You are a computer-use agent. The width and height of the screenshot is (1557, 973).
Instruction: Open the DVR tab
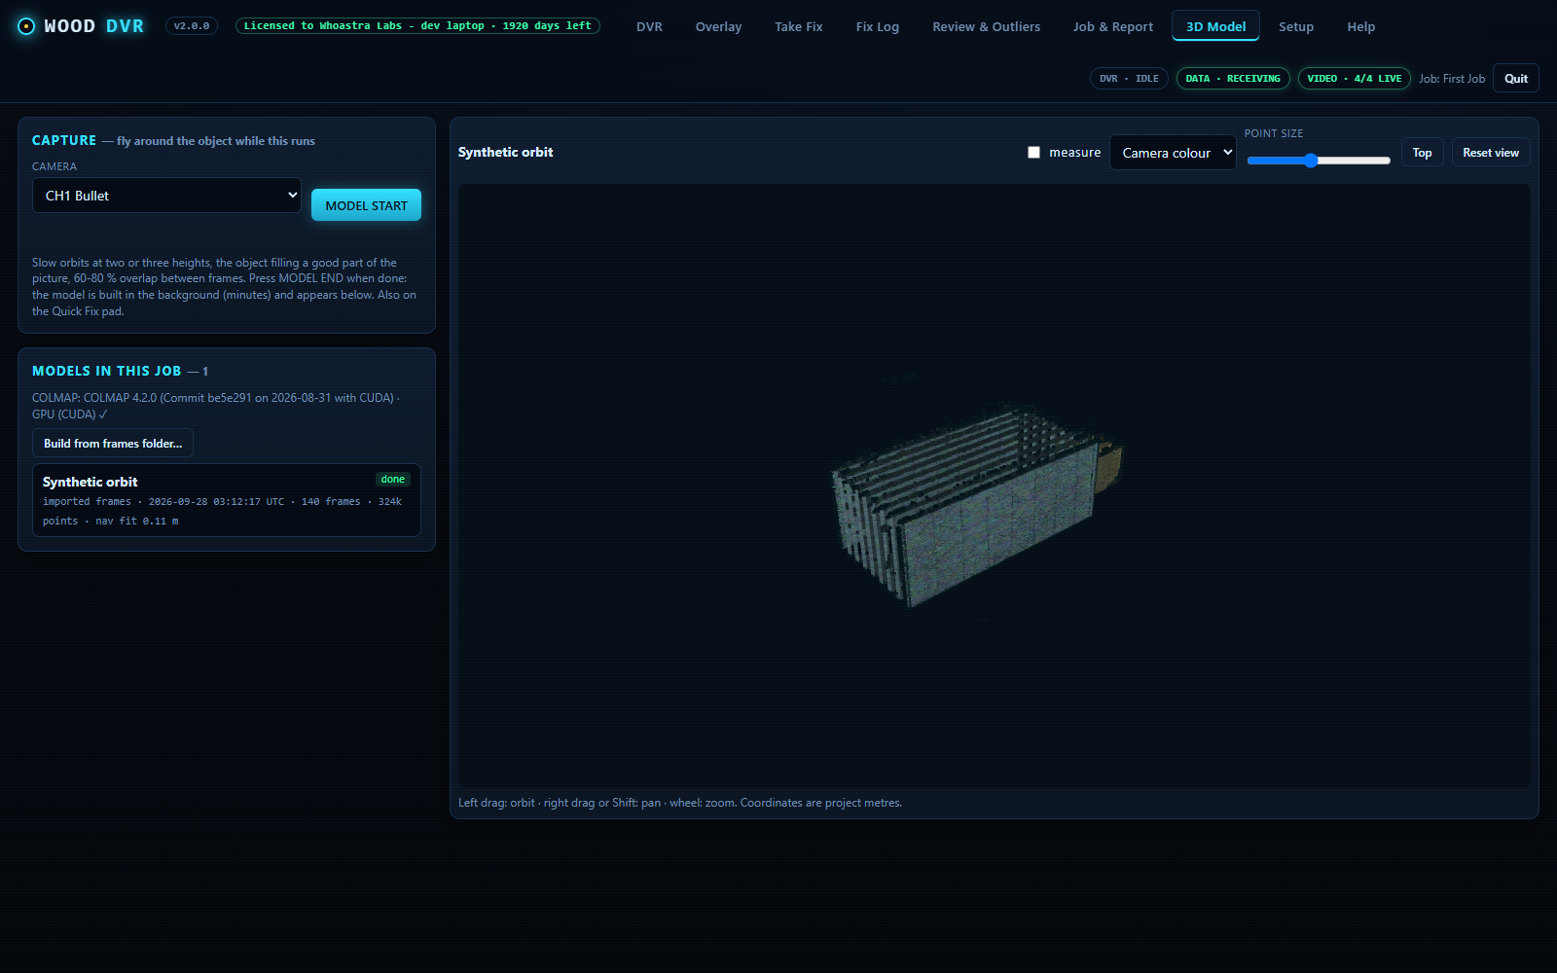point(649,26)
